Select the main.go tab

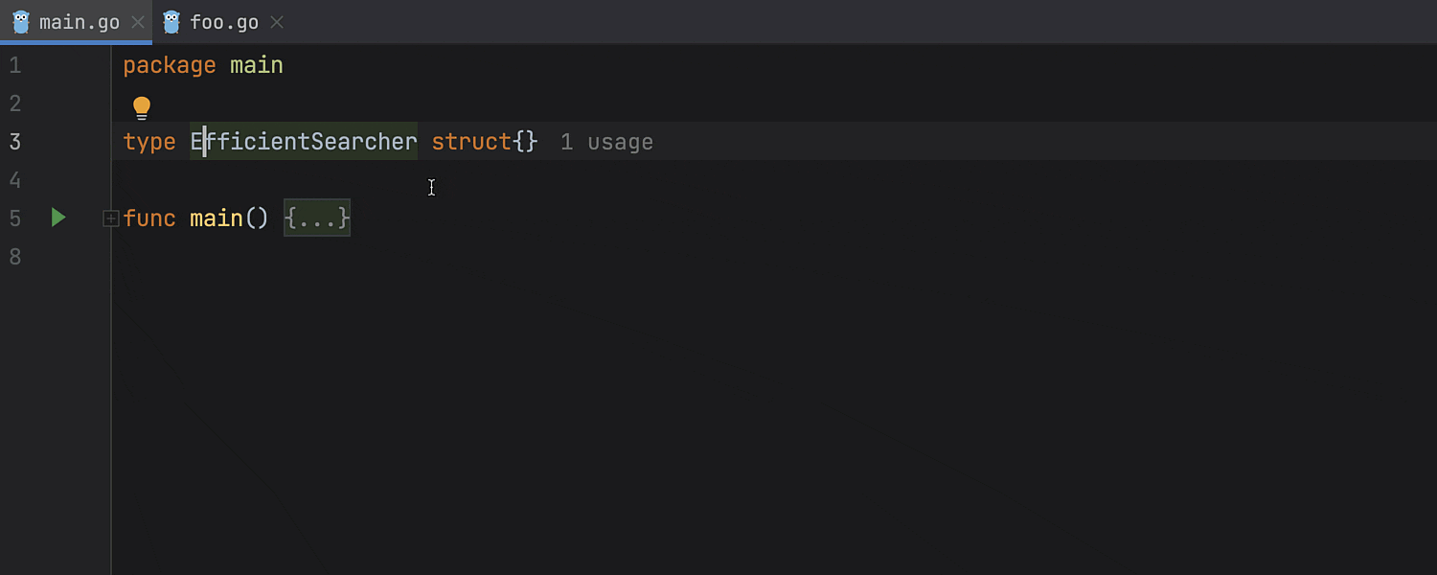click(x=79, y=22)
